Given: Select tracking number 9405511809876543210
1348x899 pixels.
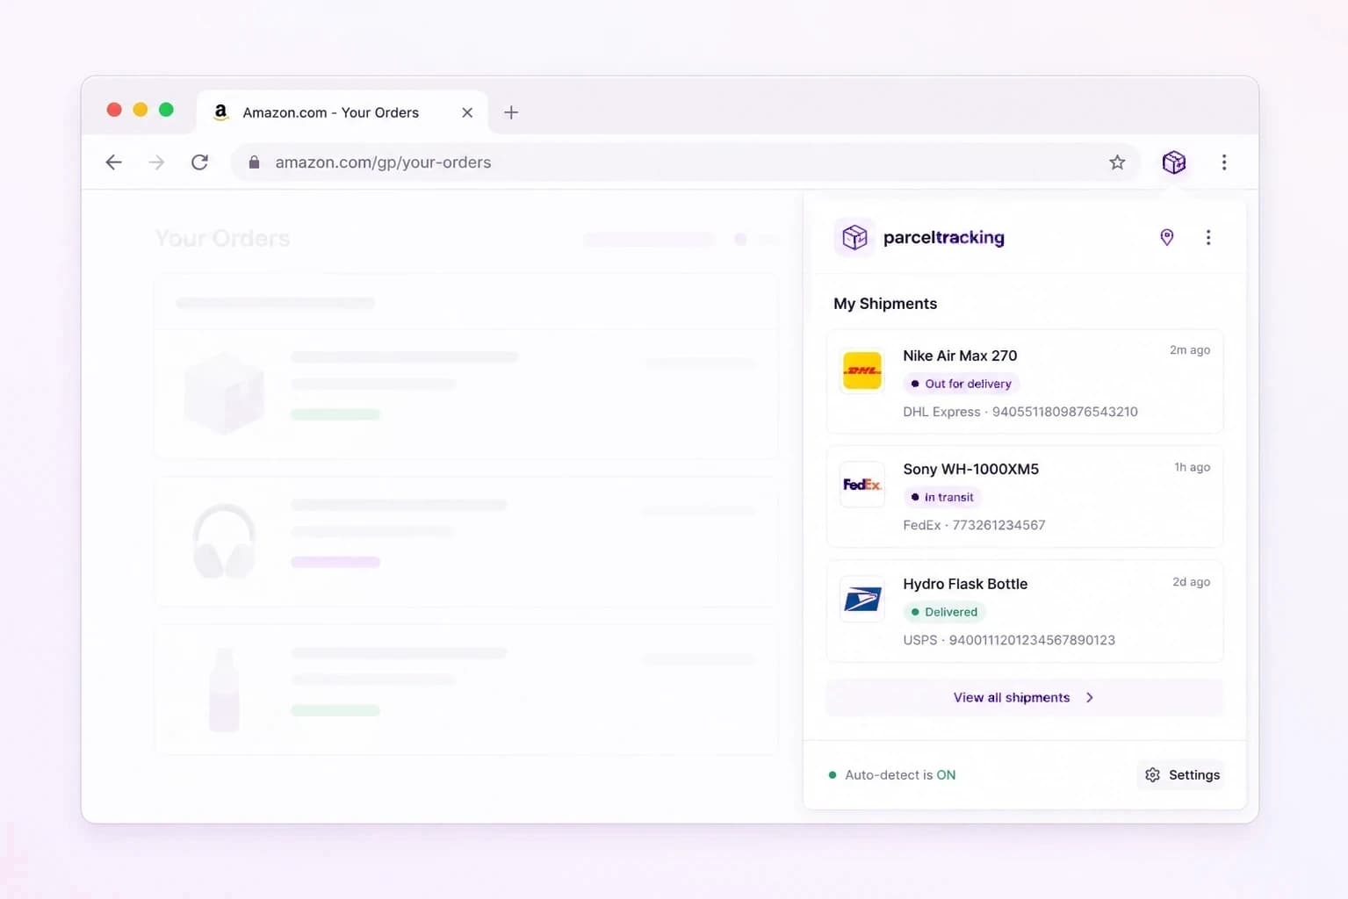Looking at the screenshot, I should click(x=1065, y=412).
